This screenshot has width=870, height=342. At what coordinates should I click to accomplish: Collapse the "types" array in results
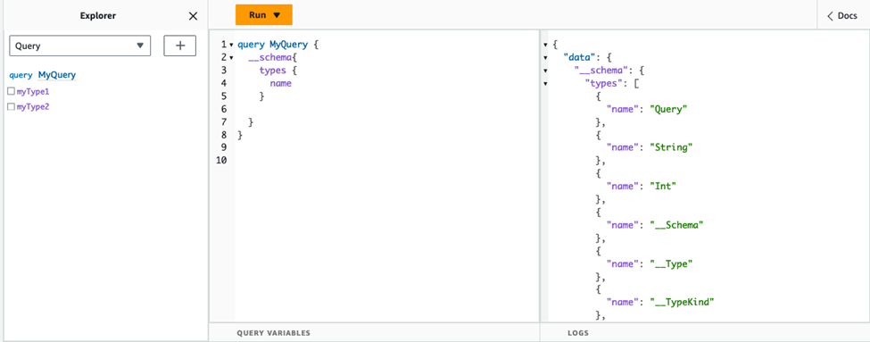click(x=545, y=83)
